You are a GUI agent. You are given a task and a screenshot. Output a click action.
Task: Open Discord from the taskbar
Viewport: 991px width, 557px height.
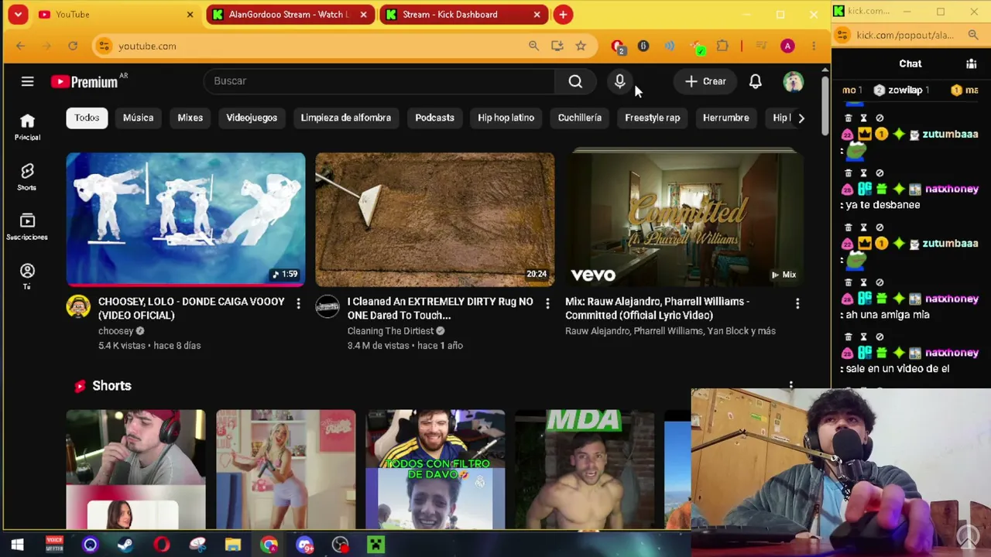pos(304,545)
